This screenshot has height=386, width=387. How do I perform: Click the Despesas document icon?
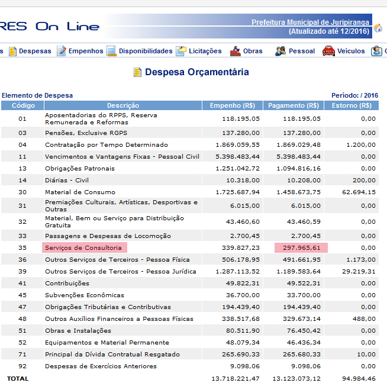(x=12, y=51)
